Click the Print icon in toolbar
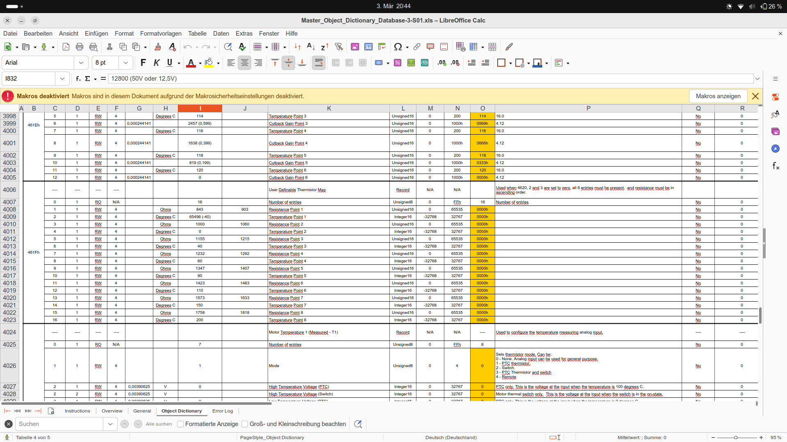The height and width of the screenshot is (442, 787). [80, 47]
